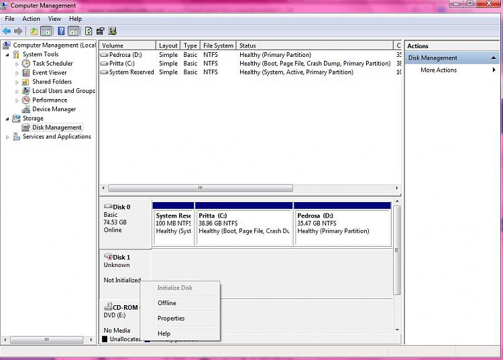Image resolution: width=503 pixels, height=360 pixels.
Task: Click the disk pane scroll-down arrow
Action: (x=397, y=330)
